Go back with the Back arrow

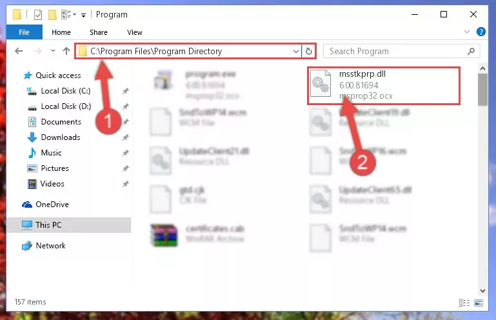pyautogui.click(x=19, y=51)
